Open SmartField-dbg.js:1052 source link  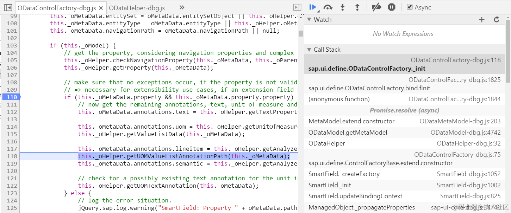[x=469, y=174]
